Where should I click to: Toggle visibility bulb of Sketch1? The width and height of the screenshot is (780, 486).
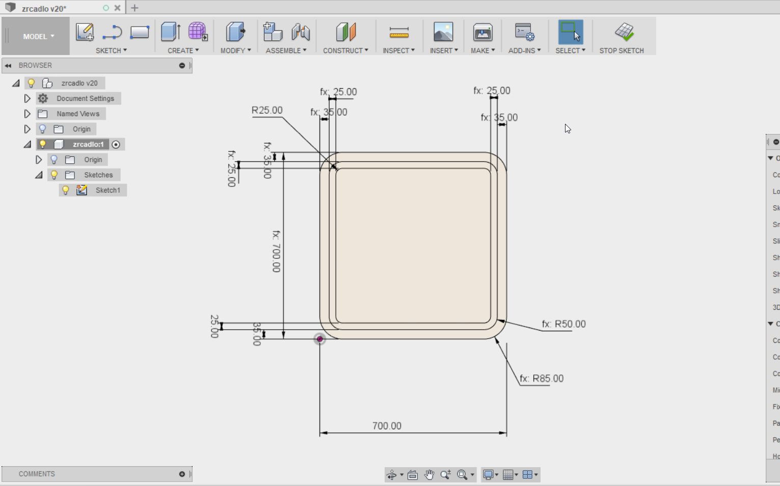pyautogui.click(x=65, y=190)
